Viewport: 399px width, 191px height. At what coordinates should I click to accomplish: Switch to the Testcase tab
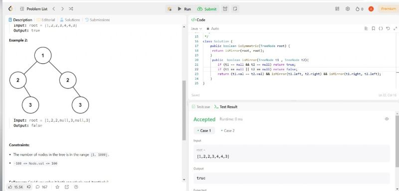pyautogui.click(x=201, y=107)
